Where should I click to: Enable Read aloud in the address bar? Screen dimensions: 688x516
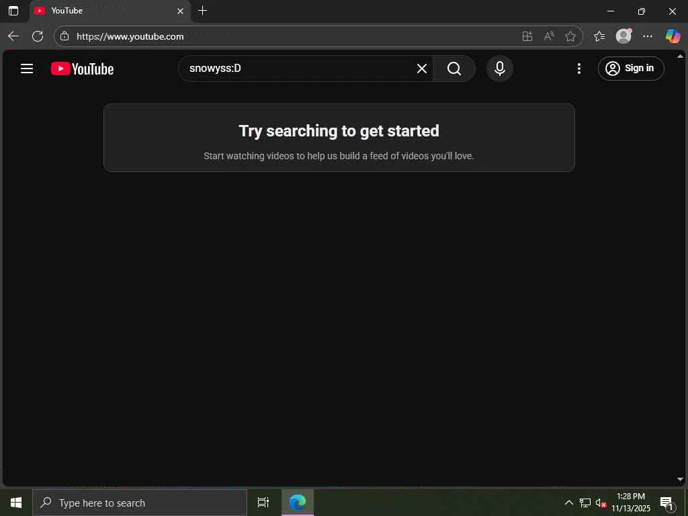tap(548, 36)
